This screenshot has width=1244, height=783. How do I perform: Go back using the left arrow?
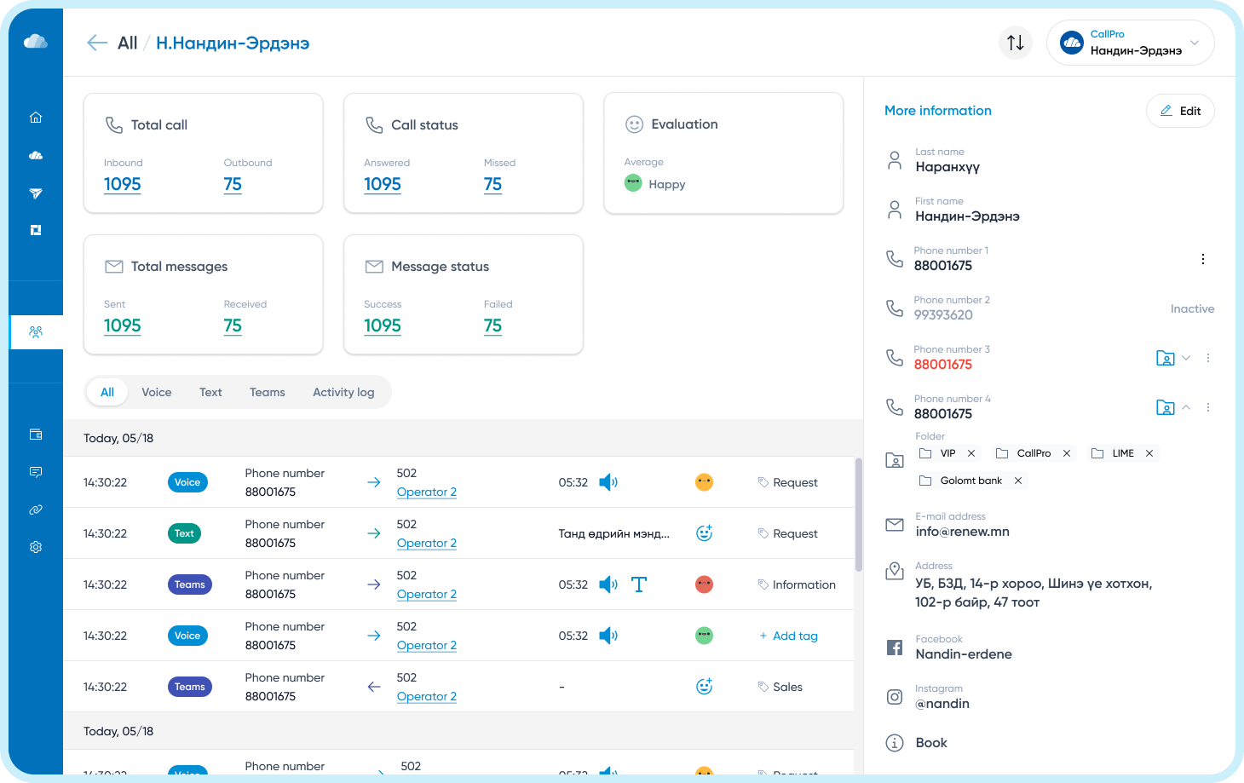(x=97, y=43)
